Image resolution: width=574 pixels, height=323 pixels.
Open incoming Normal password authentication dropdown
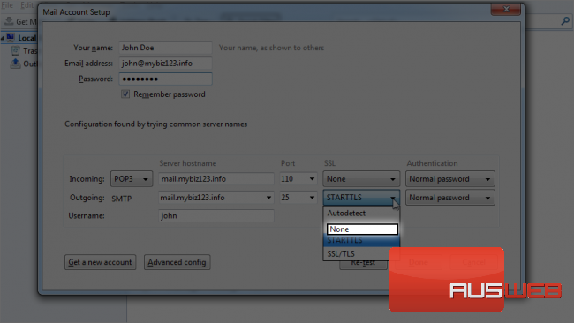[449, 179]
